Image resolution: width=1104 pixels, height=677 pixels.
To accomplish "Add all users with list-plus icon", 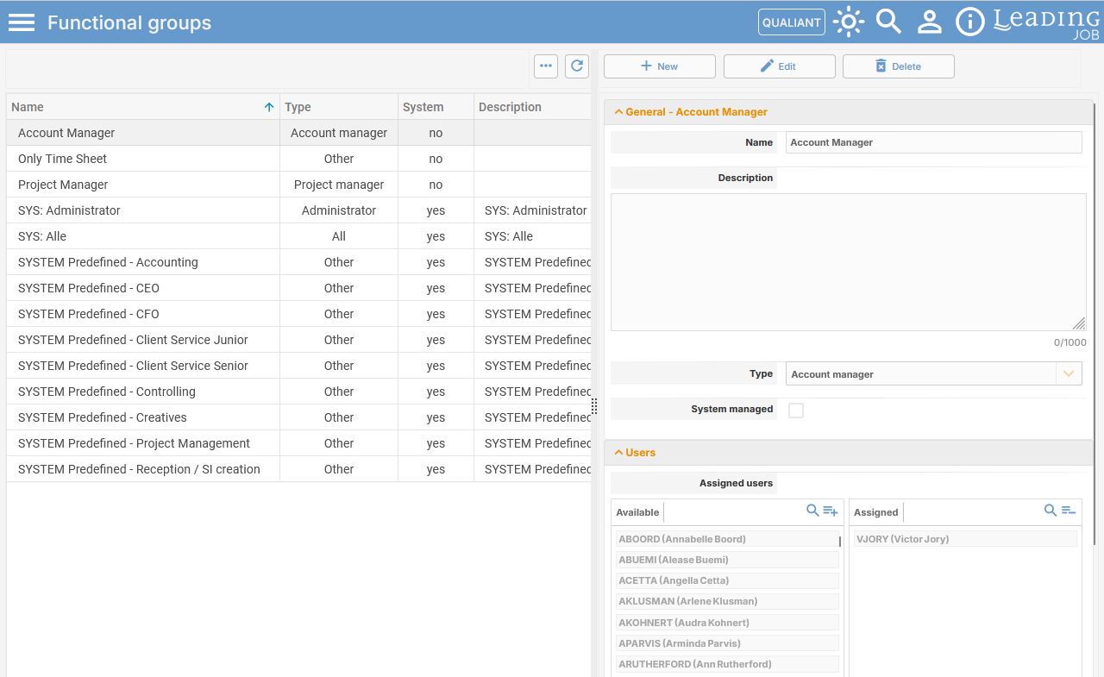I will (x=831, y=511).
